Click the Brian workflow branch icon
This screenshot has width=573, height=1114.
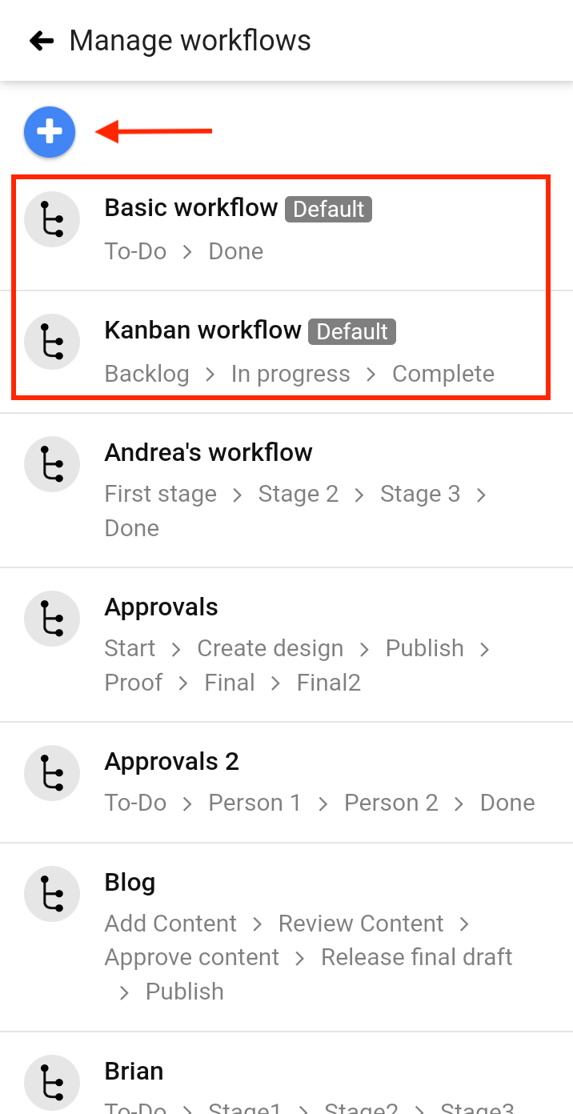[52, 1083]
